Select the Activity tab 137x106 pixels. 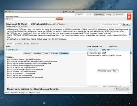(x=26, y=44)
